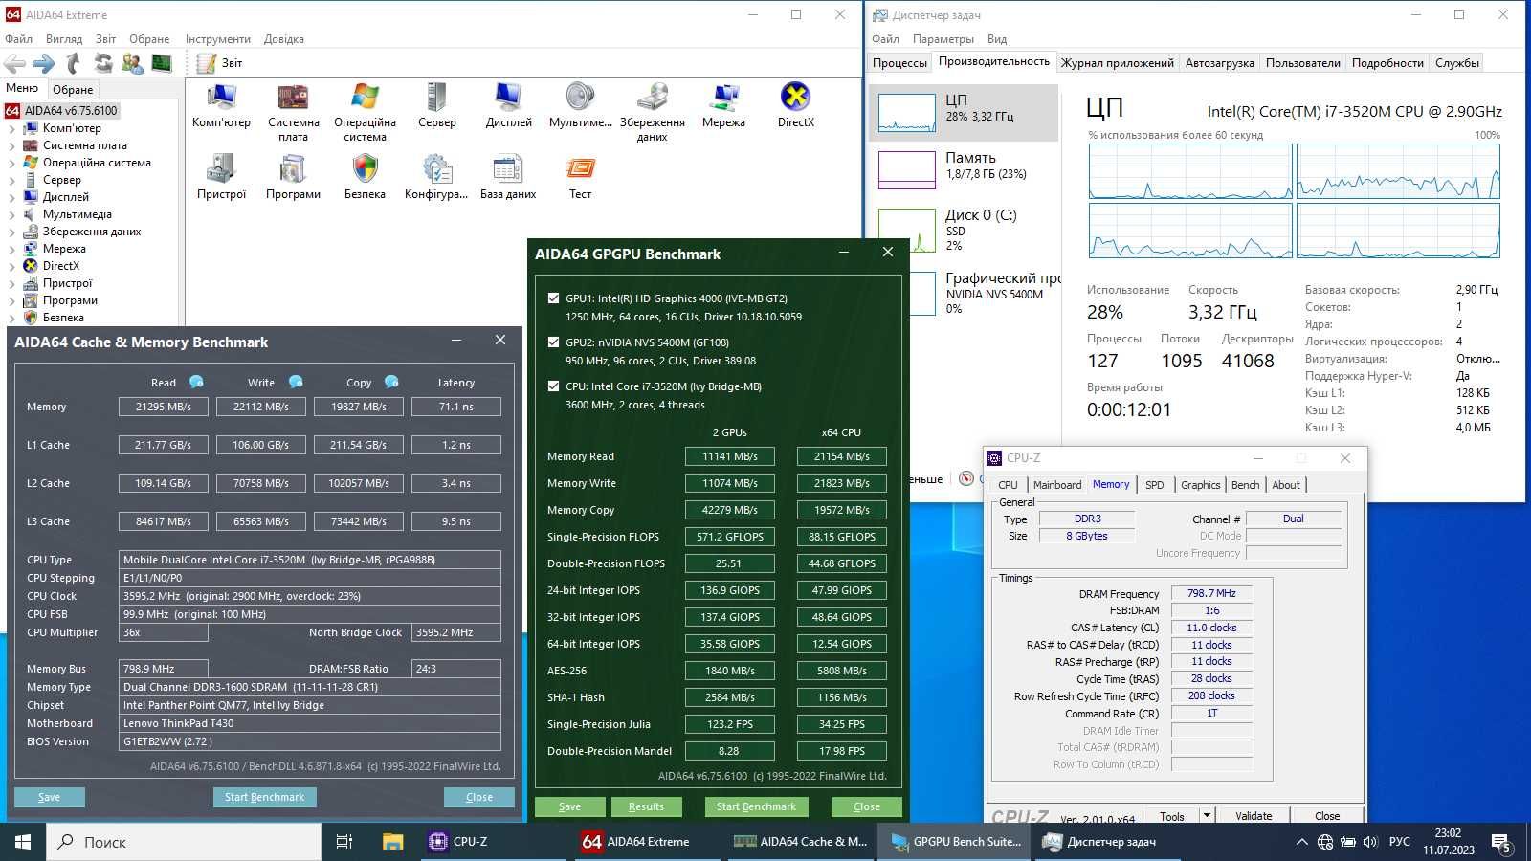Click the AIDA64 forward arrow toolbar icon

(x=44, y=63)
